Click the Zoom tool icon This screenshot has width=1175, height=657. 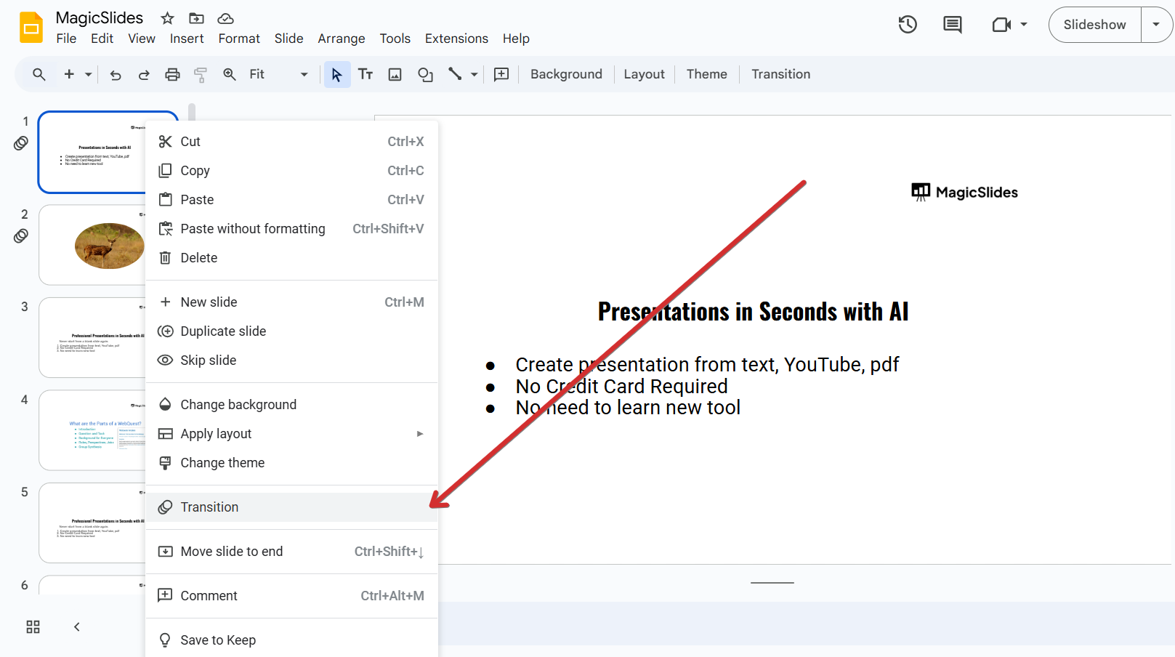point(230,74)
